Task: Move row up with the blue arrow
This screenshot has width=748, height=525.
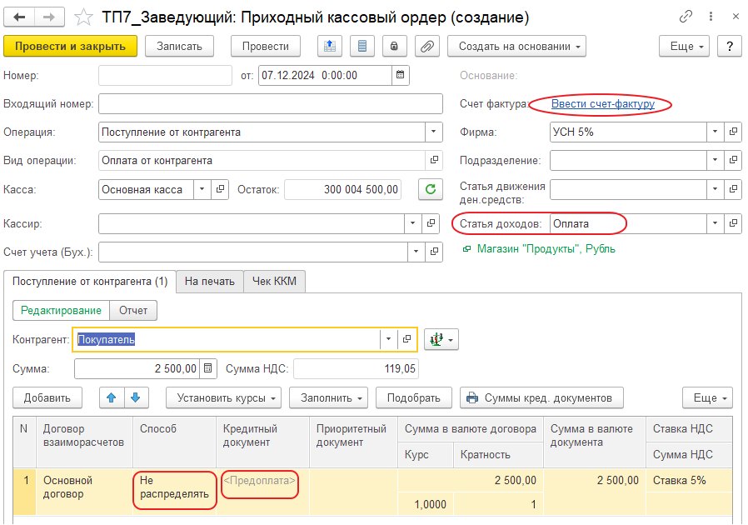Action: (x=112, y=397)
